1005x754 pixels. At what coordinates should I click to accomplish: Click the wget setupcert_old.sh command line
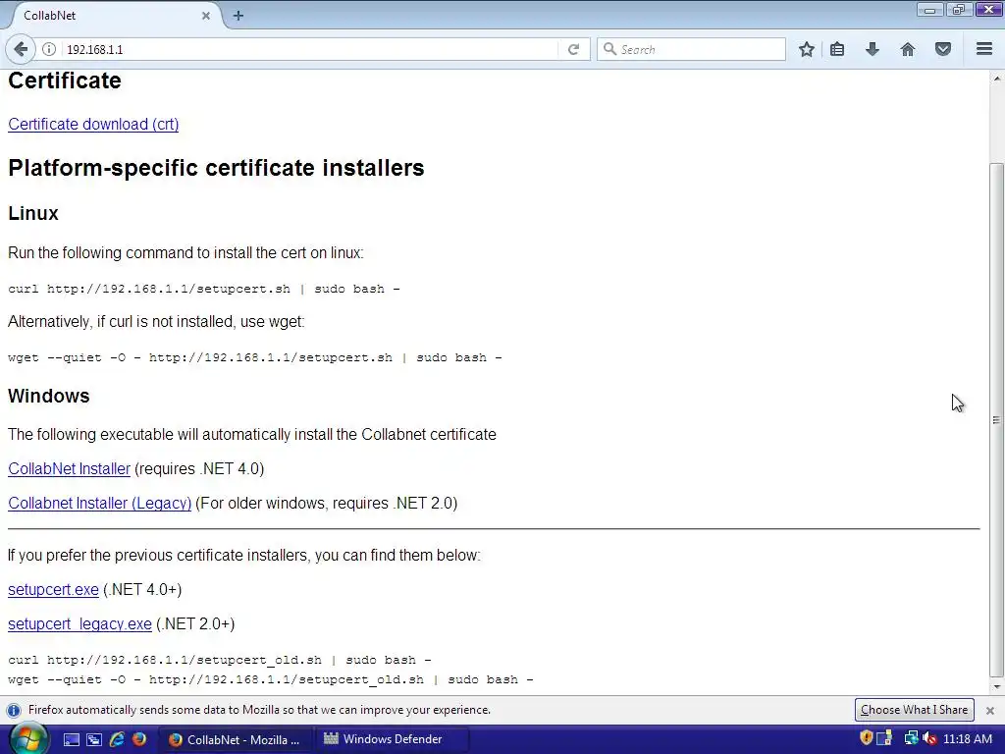click(x=271, y=679)
